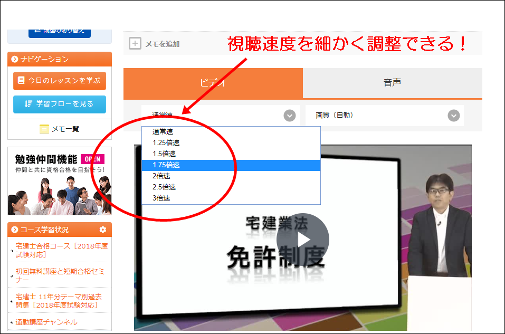Open the 勉強仲間機能 banner
This screenshot has height=334, width=505.
(60, 181)
